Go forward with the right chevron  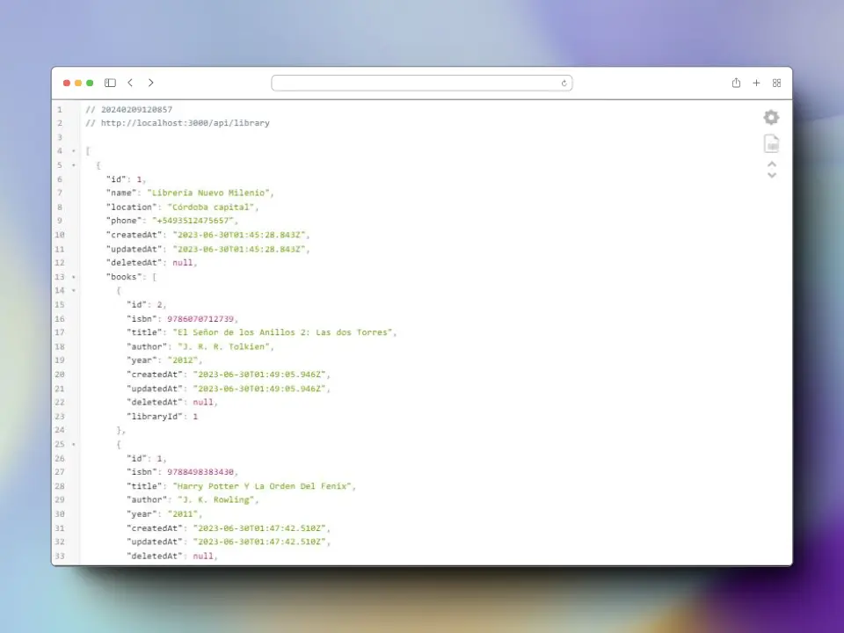point(150,83)
